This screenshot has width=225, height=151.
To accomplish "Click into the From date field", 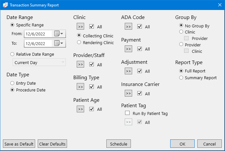I will [x=38, y=34].
